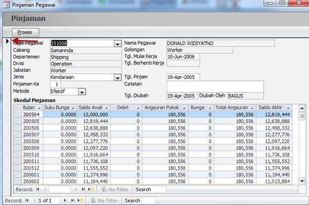Create new record in main form navigator
Viewport: 309px width, 205px height.
point(80,201)
